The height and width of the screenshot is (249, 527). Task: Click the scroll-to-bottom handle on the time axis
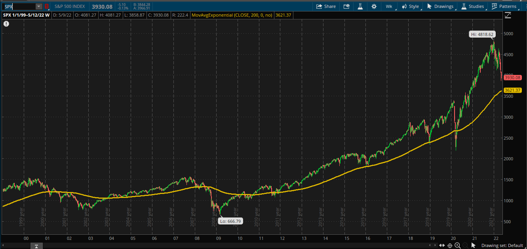(x=36, y=246)
